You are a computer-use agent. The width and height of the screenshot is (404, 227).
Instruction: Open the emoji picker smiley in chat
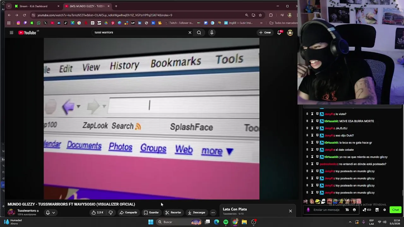(354, 210)
